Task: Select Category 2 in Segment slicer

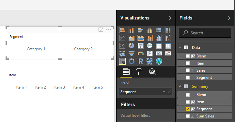Action: [x=83, y=49]
